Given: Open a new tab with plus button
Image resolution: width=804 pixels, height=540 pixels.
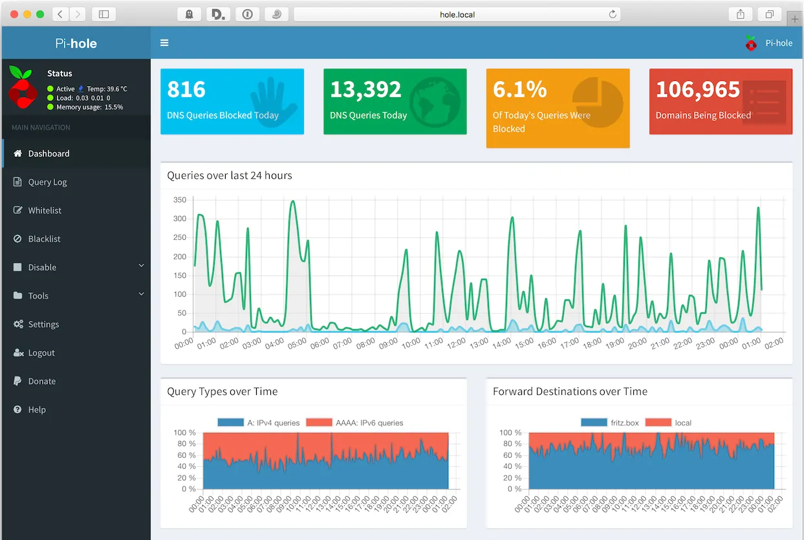Looking at the screenshot, I should click(795, 19).
